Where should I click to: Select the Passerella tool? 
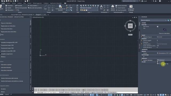tap(19, 6)
